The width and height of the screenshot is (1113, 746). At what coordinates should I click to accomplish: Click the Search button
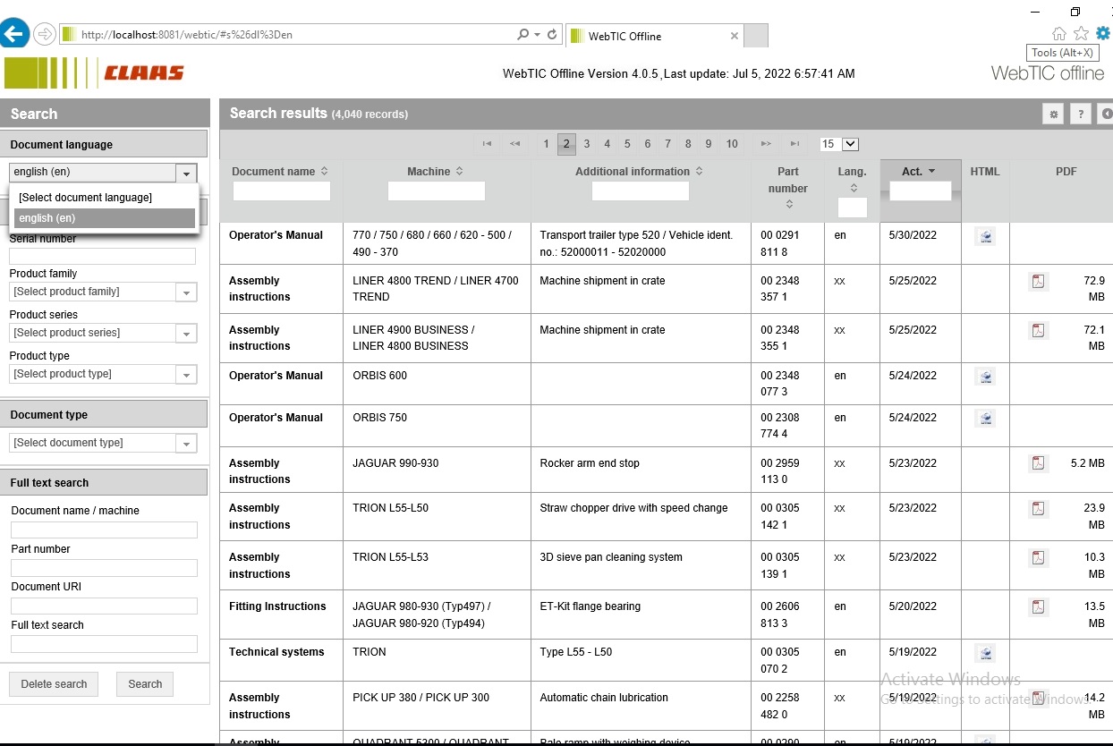[x=145, y=684]
